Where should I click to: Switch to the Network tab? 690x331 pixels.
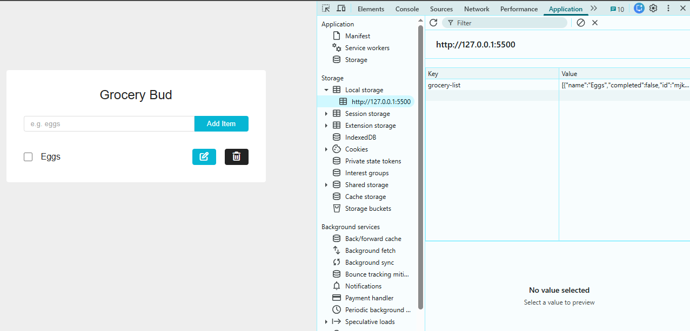477,9
